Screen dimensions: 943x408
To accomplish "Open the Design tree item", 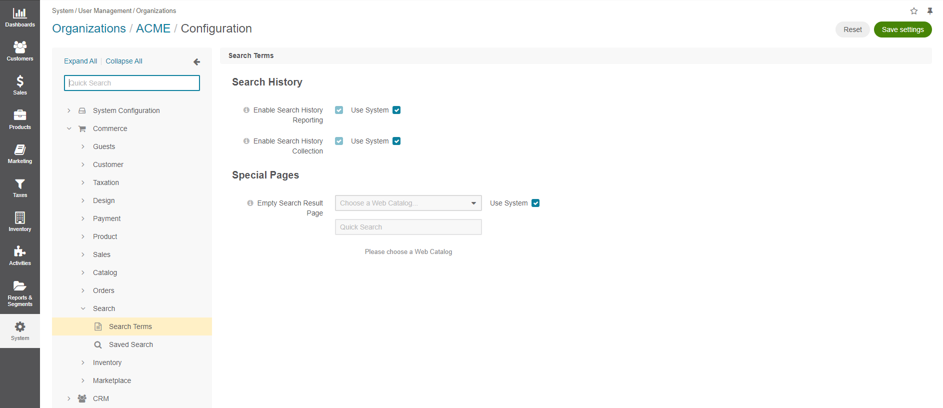I will (104, 200).
